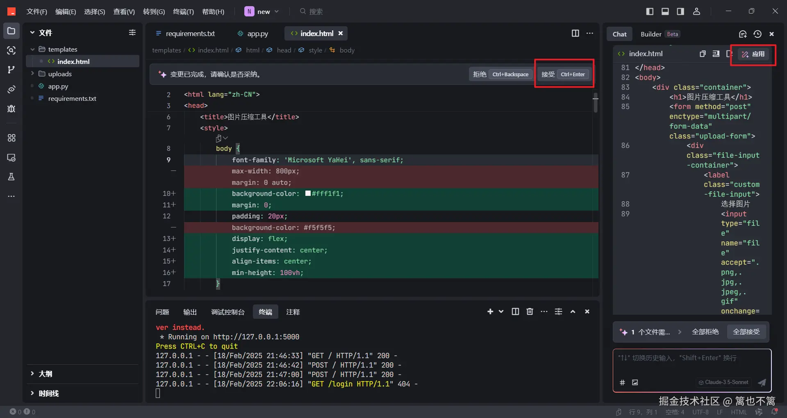Copy code block in chat panel
The image size is (787, 418).
point(702,54)
